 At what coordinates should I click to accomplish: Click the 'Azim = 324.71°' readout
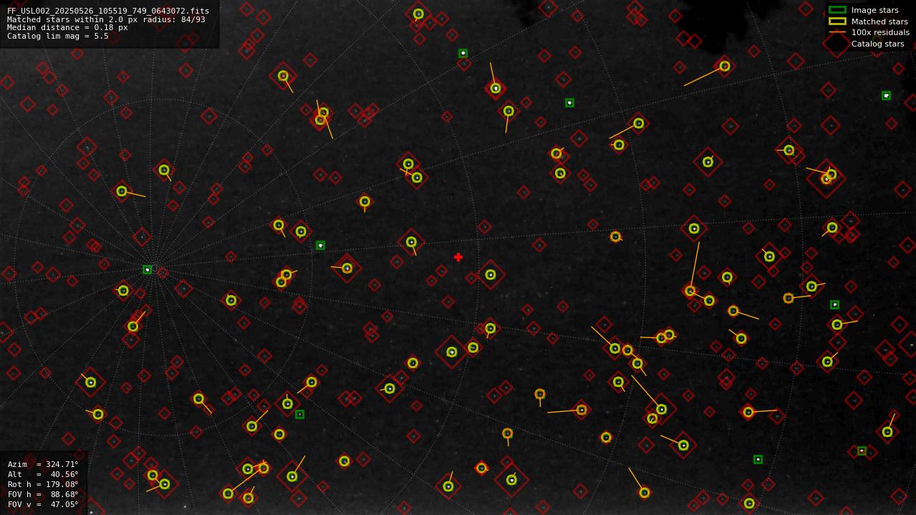[43, 464]
